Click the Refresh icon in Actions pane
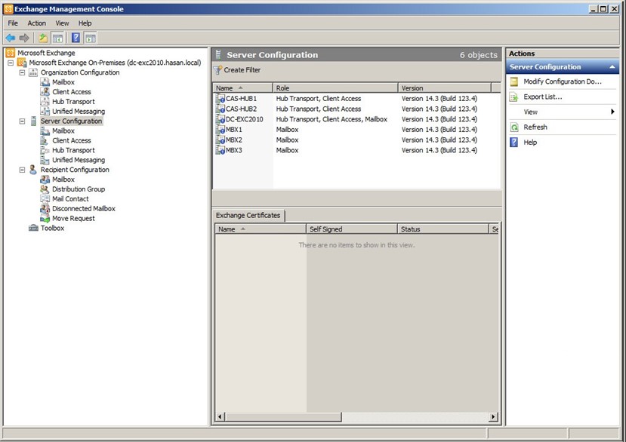626x442 pixels. tap(514, 127)
